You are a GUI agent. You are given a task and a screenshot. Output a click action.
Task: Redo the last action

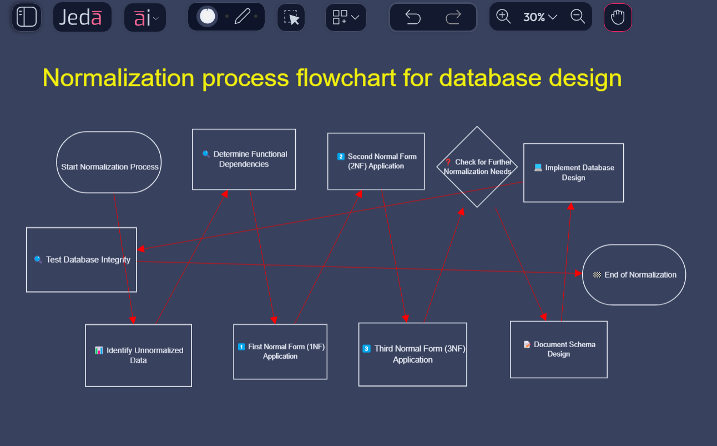tap(453, 17)
